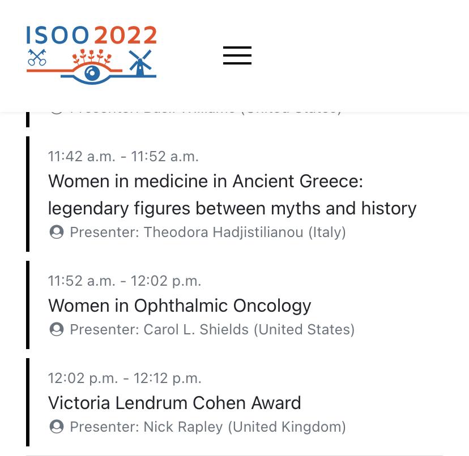Screen dimensions: 469x456
Task: Click presenter icon beside Theodora Hadjistilianou
Action: (56, 232)
